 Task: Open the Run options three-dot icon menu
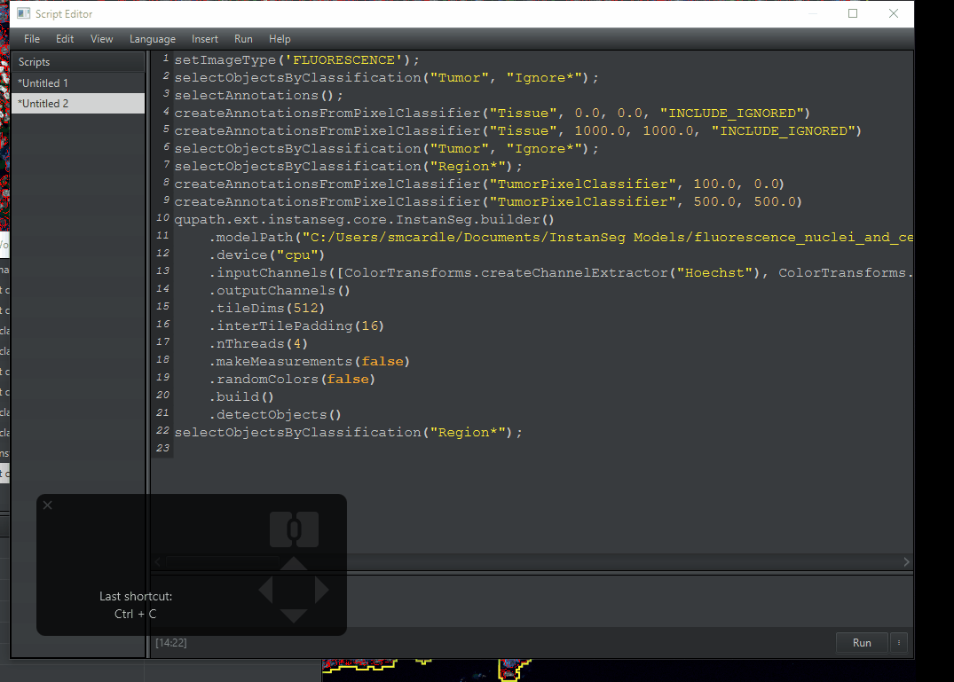pyautogui.click(x=898, y=642)
